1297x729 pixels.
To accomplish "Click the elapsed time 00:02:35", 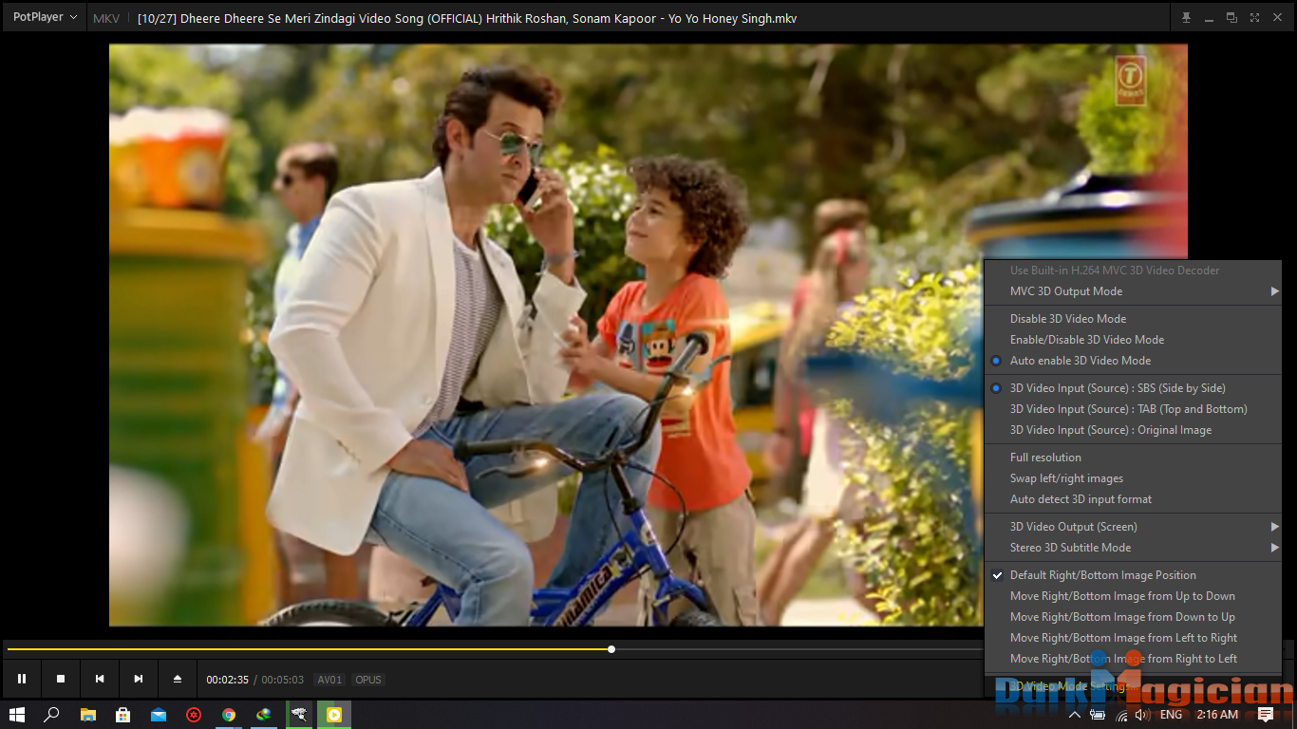I will point(227,680).
